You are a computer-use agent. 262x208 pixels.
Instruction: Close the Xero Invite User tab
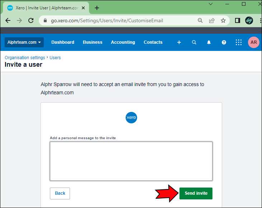click(83, 8)
